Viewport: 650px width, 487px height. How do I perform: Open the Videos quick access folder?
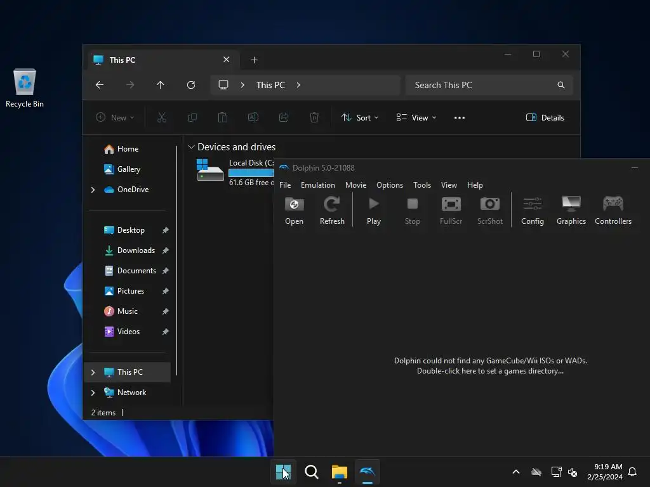[128, 331]
